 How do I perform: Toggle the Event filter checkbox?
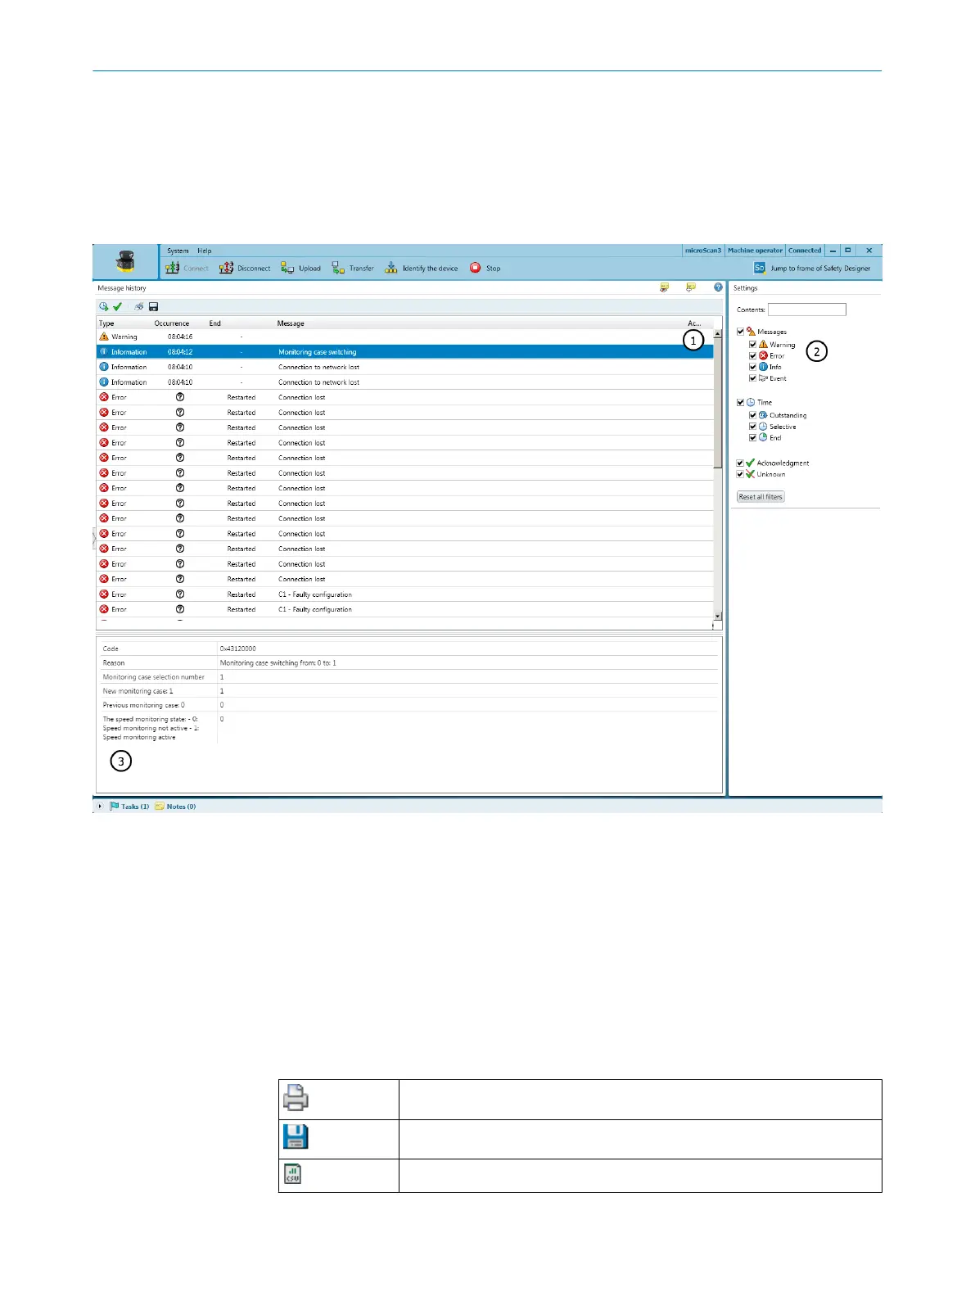tap(752, 378)
